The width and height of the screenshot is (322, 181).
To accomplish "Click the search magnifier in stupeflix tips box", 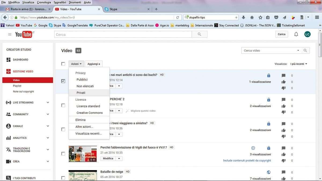I will click(187, 17).
